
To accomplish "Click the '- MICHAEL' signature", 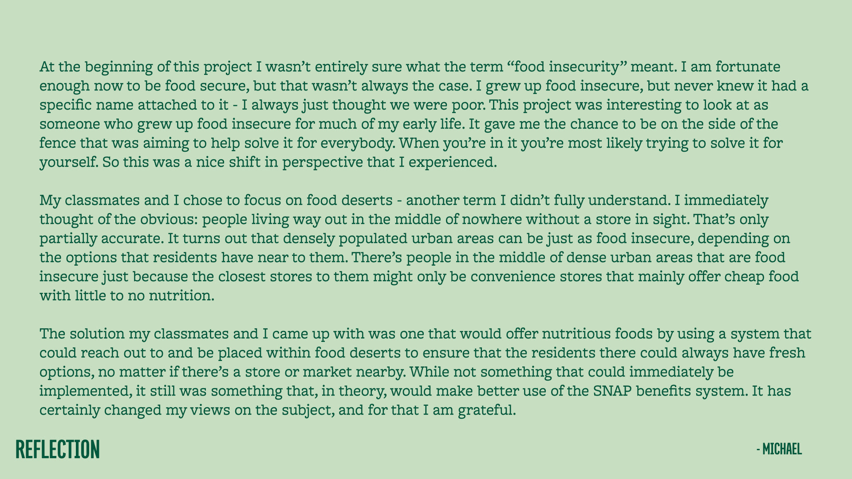I will point(779,449).
